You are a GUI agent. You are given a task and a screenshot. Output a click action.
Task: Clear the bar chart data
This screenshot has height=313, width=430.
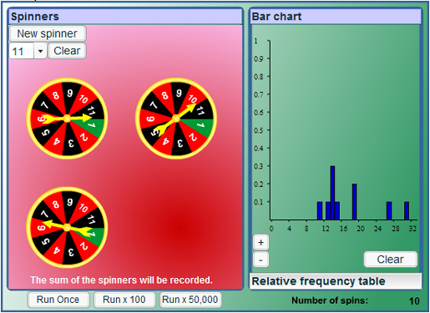click(390, 260)
